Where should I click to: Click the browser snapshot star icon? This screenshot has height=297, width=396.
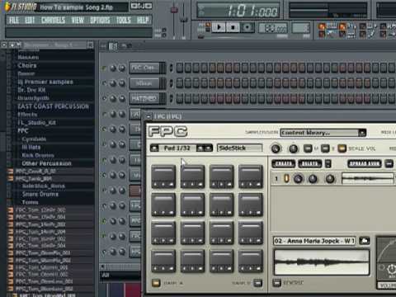(12, 45)
